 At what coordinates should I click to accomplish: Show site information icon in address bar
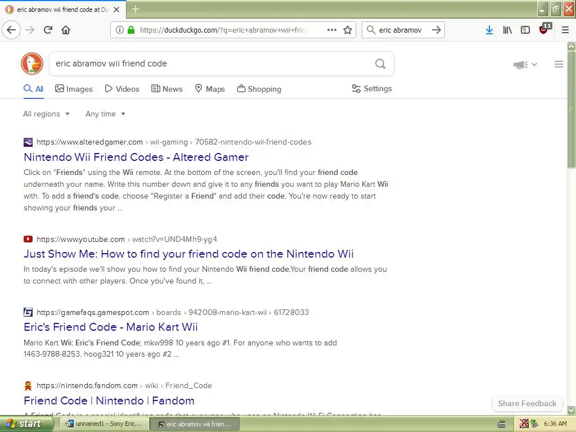[x=119, y=30]
